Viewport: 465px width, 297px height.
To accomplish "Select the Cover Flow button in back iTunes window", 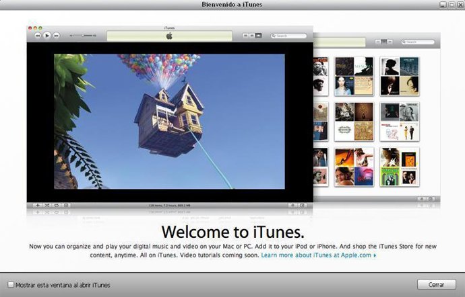I will click(x=390, y=42).
